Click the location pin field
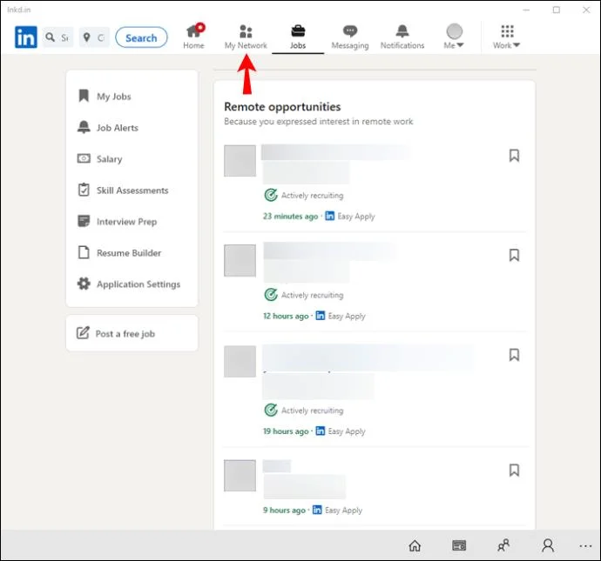Screen dimensions: 601x561 (94, 37)
